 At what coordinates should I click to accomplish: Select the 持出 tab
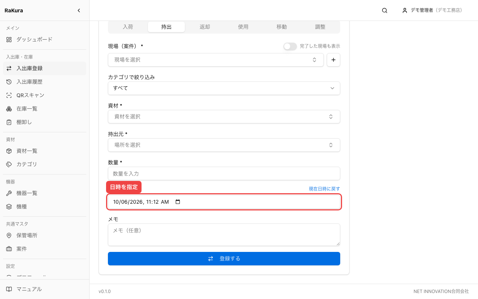coord(167,27)
